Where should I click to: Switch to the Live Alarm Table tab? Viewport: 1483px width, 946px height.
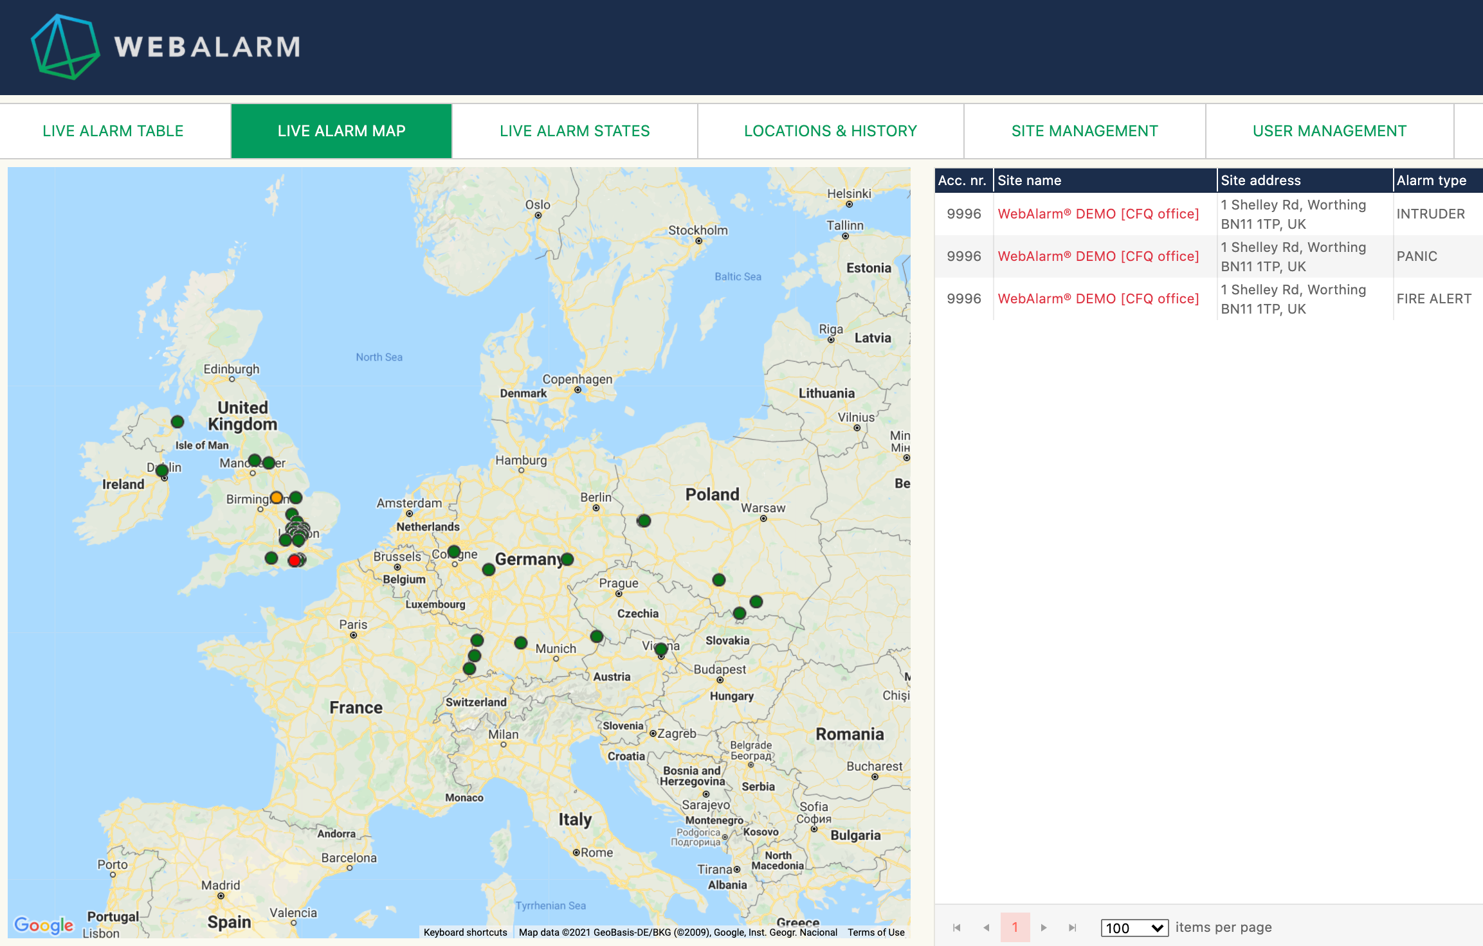pyautogui.click(x=113, y=131)
